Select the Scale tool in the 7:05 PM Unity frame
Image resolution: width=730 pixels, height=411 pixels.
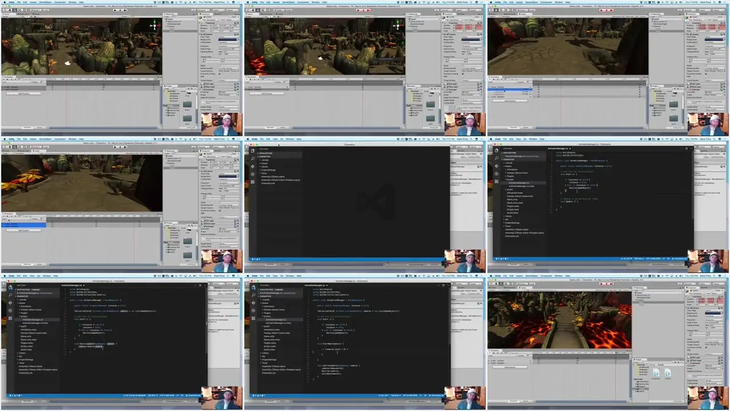pyautogui.click(x=19, y=10)
